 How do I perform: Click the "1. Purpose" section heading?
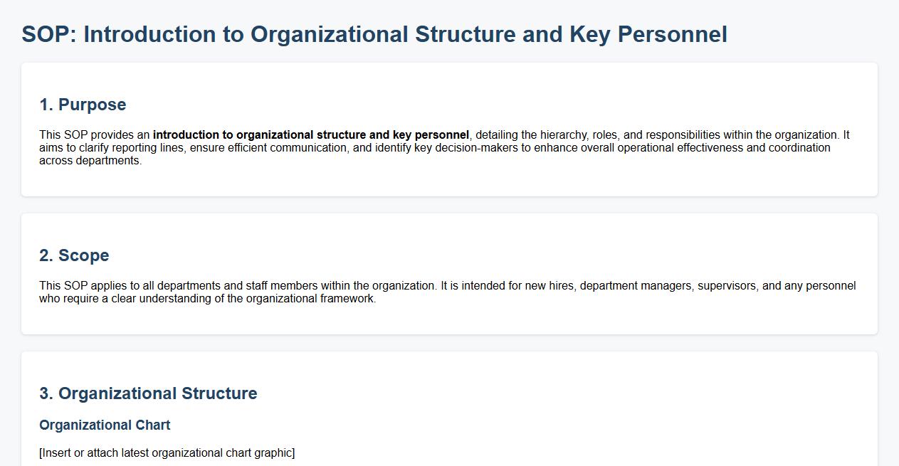click(x=83, y=105)
